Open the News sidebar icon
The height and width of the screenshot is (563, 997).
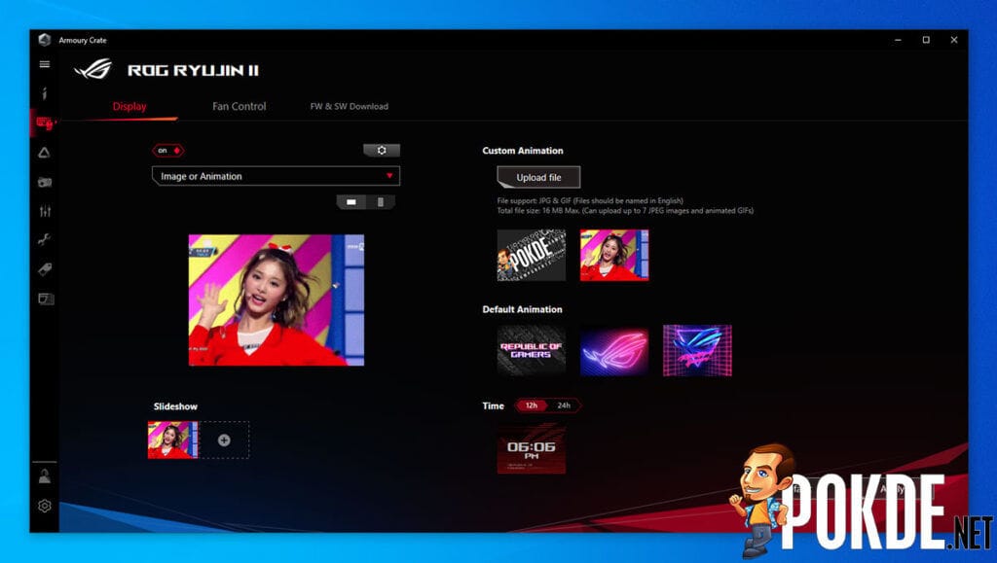(45, 299)
